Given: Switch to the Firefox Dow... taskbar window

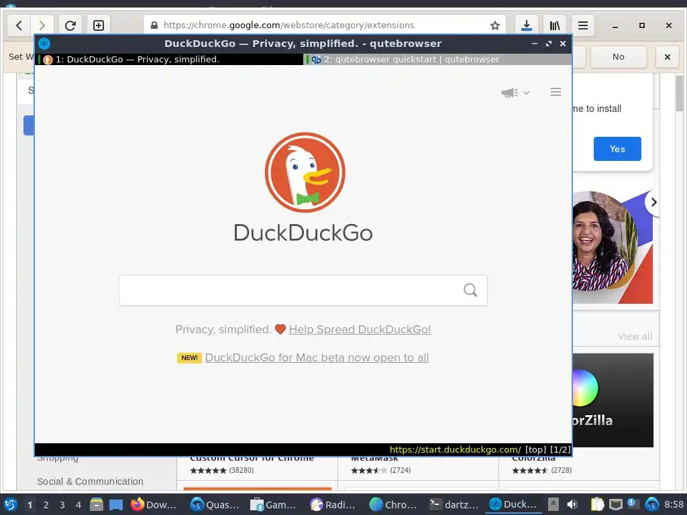Looking at the screenshot, I should pyautogui.click(x=154, y=504).
